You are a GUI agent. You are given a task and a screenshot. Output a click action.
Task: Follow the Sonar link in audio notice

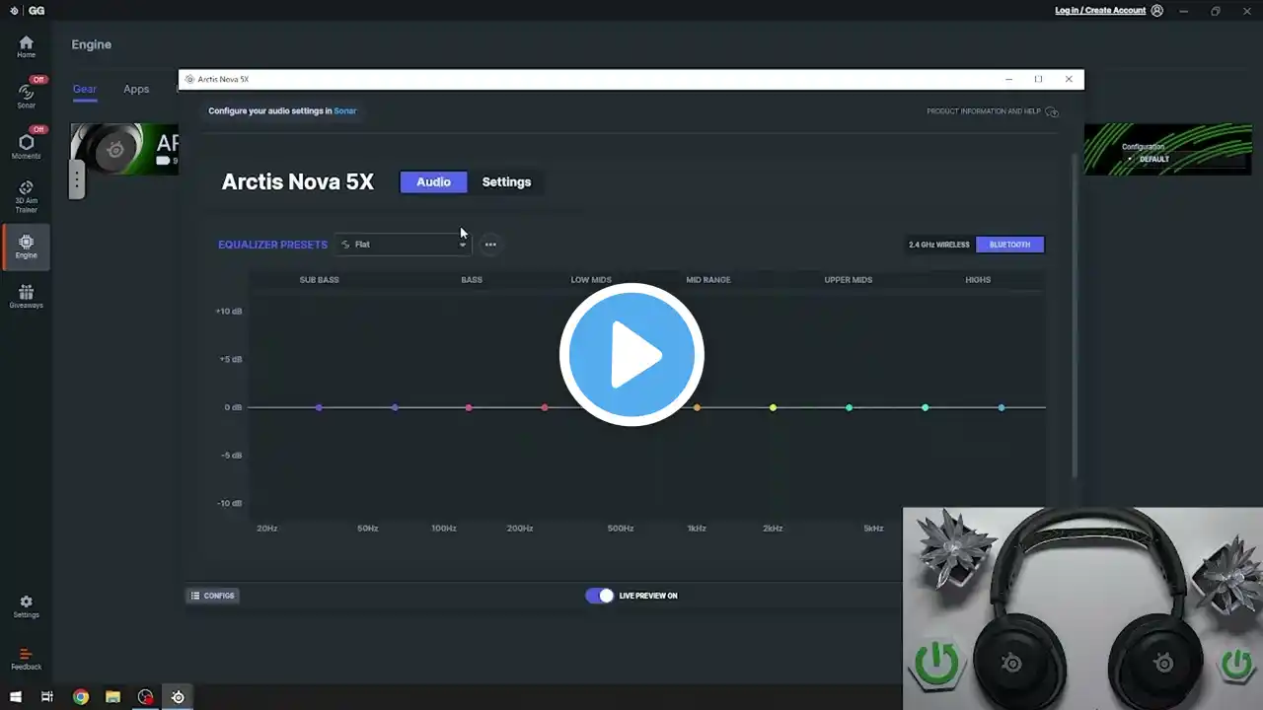click(345, 111)
